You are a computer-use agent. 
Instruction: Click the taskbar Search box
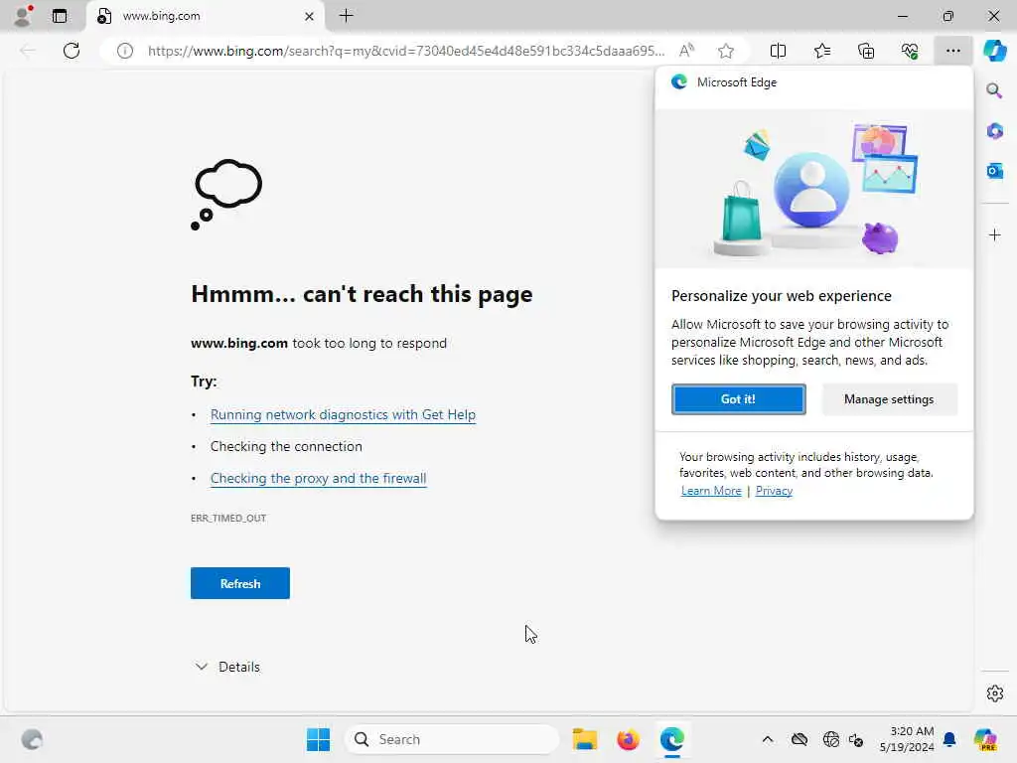click(452, 739)
